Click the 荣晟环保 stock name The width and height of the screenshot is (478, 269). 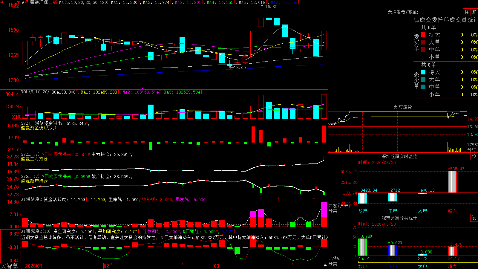39,2
